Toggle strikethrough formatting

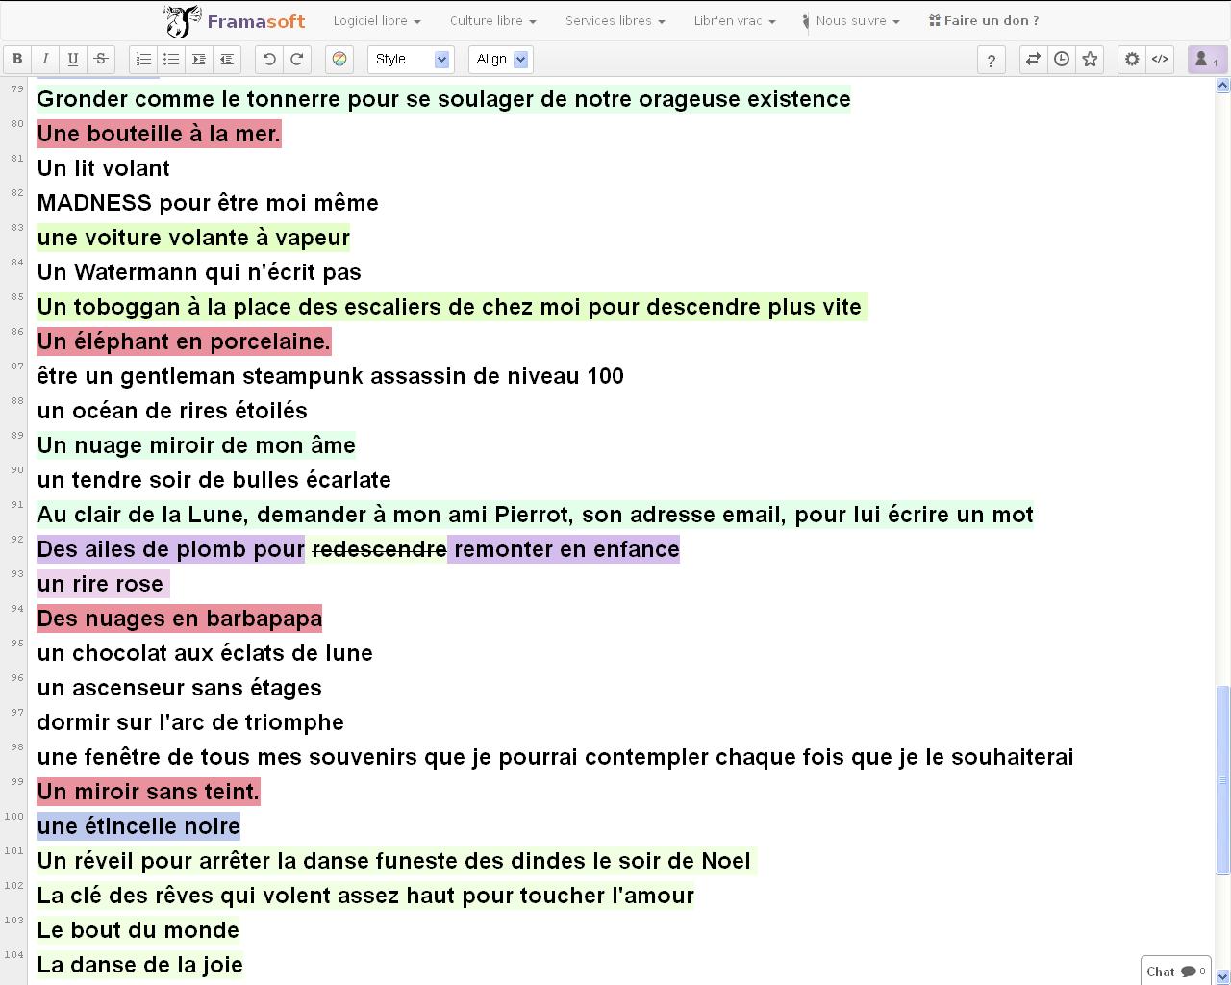click(101, 60)
